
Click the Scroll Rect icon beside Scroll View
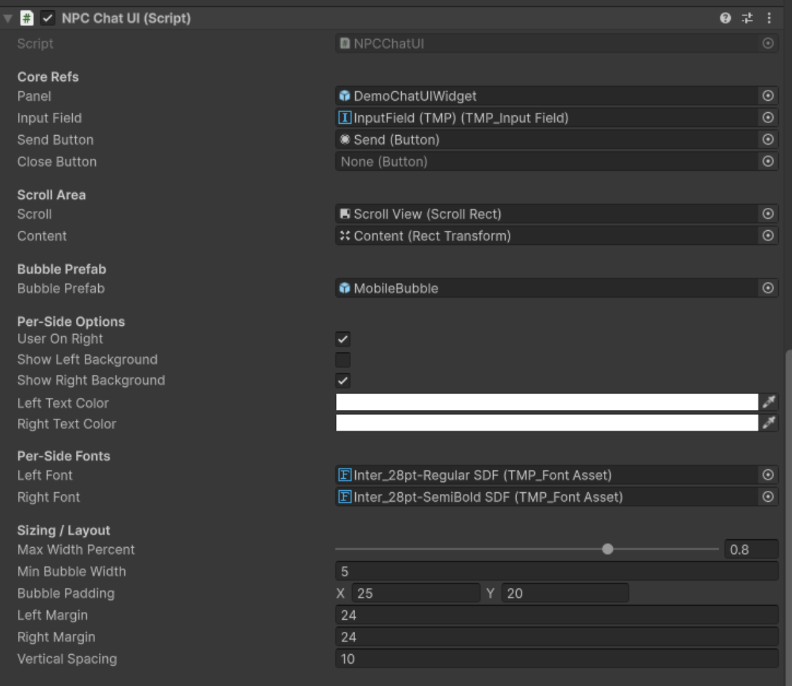344,214
